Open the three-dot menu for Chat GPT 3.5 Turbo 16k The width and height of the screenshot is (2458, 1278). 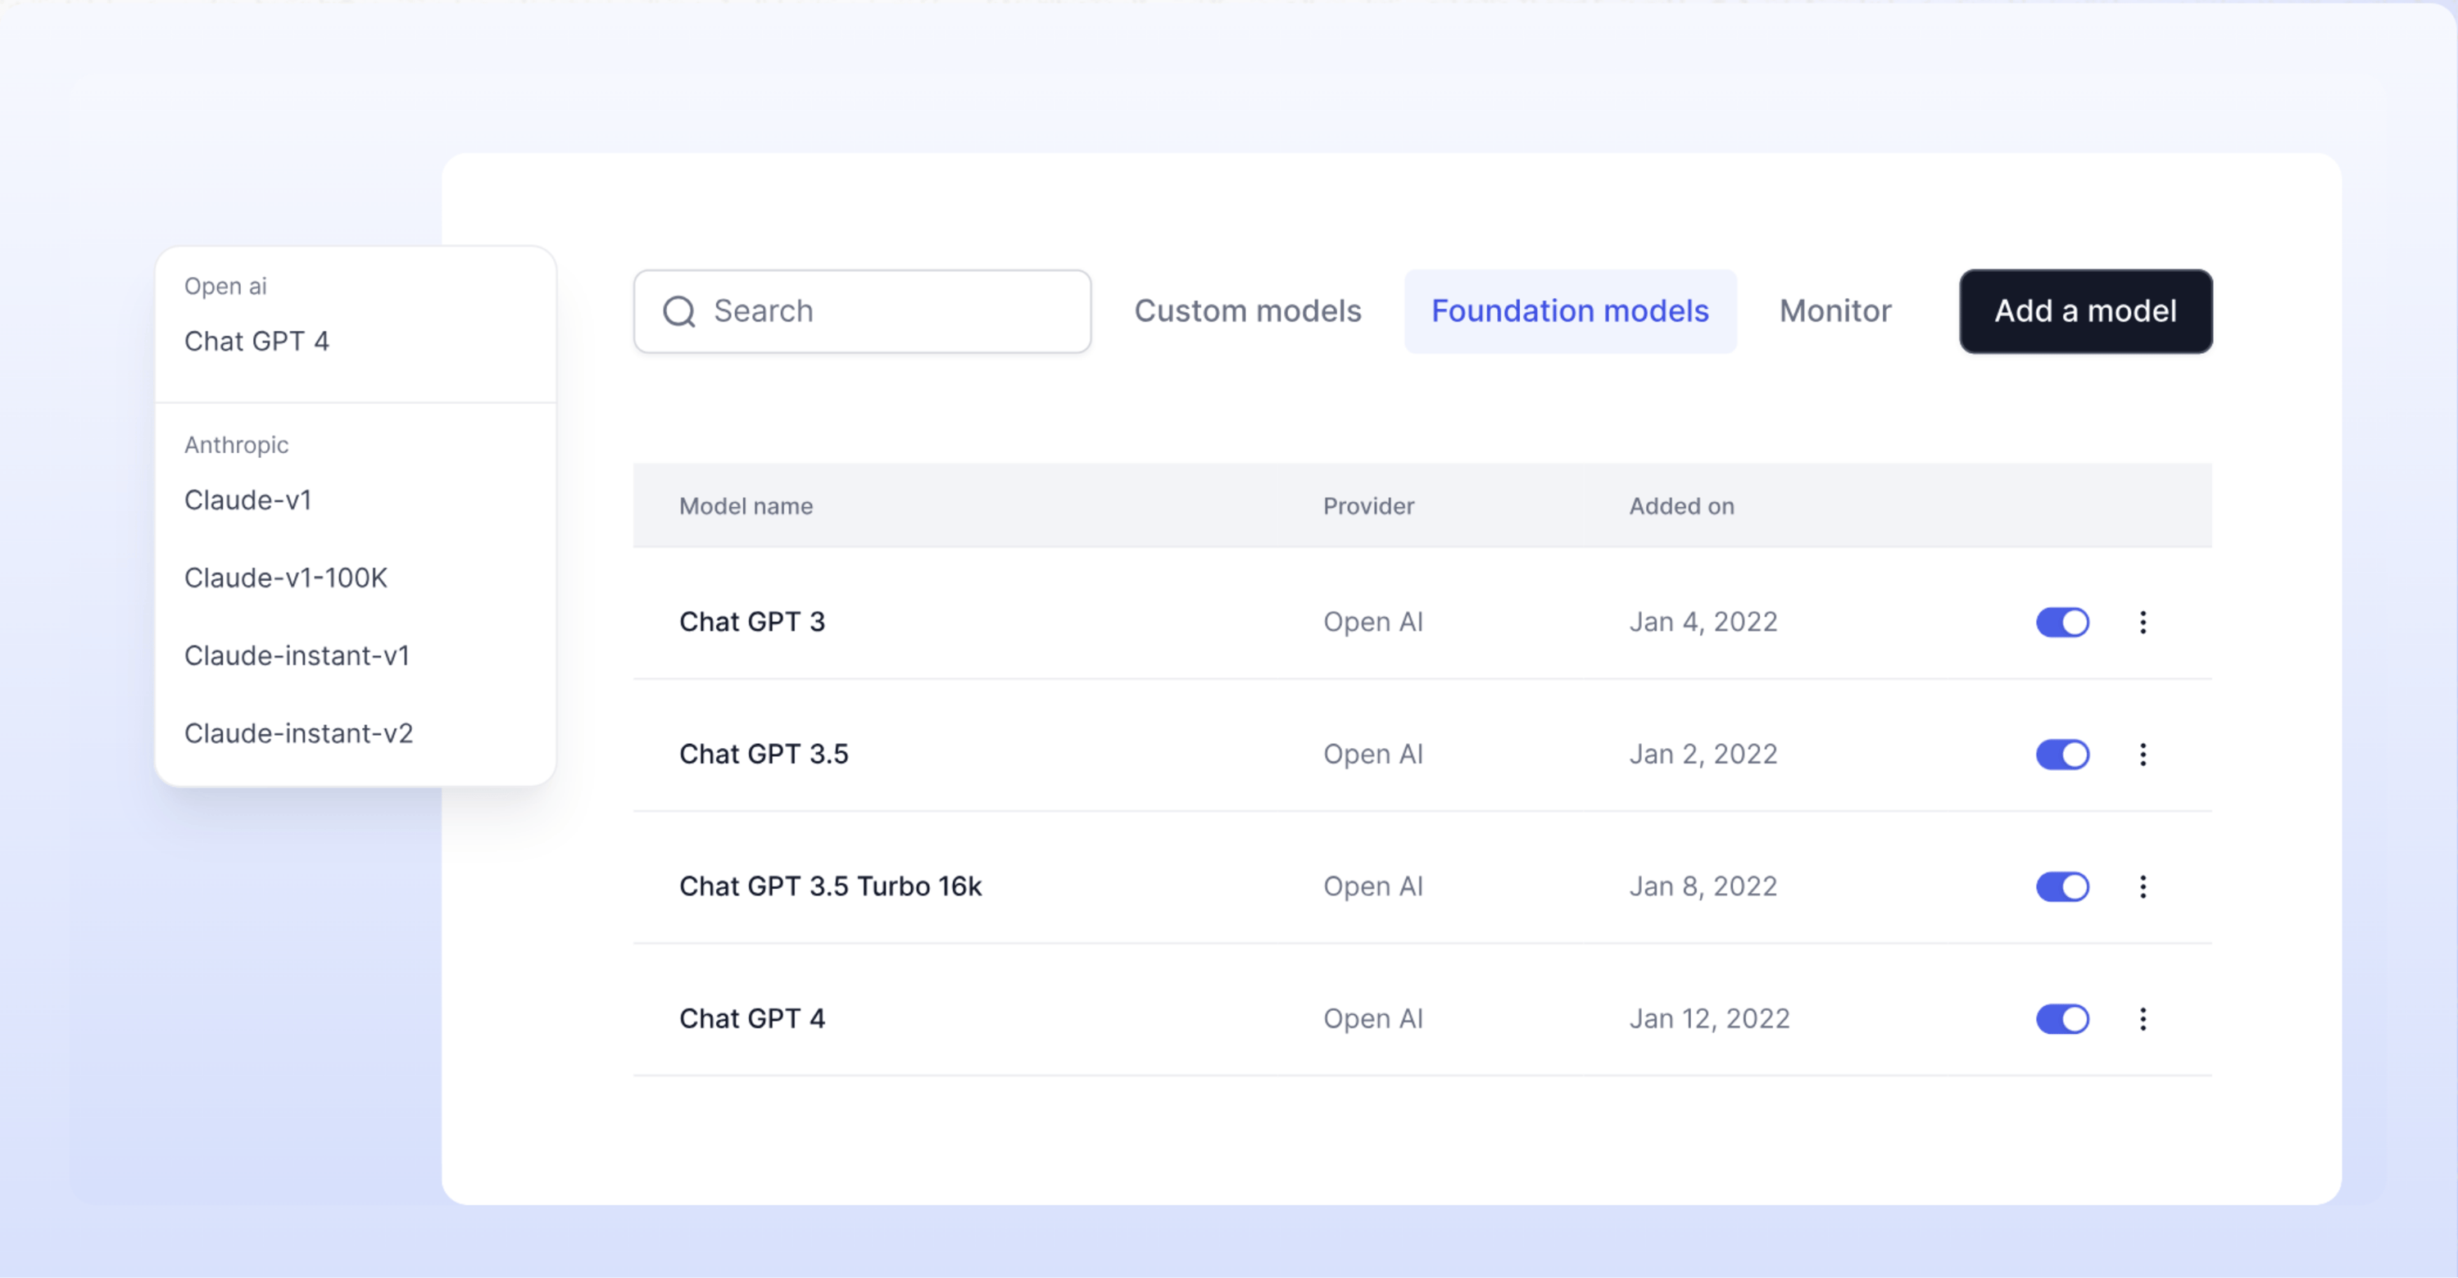(x=2143, y=886)
